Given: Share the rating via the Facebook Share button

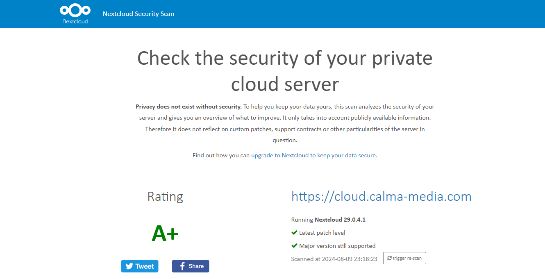Looking at the screenshot, I should click(191, 266).
